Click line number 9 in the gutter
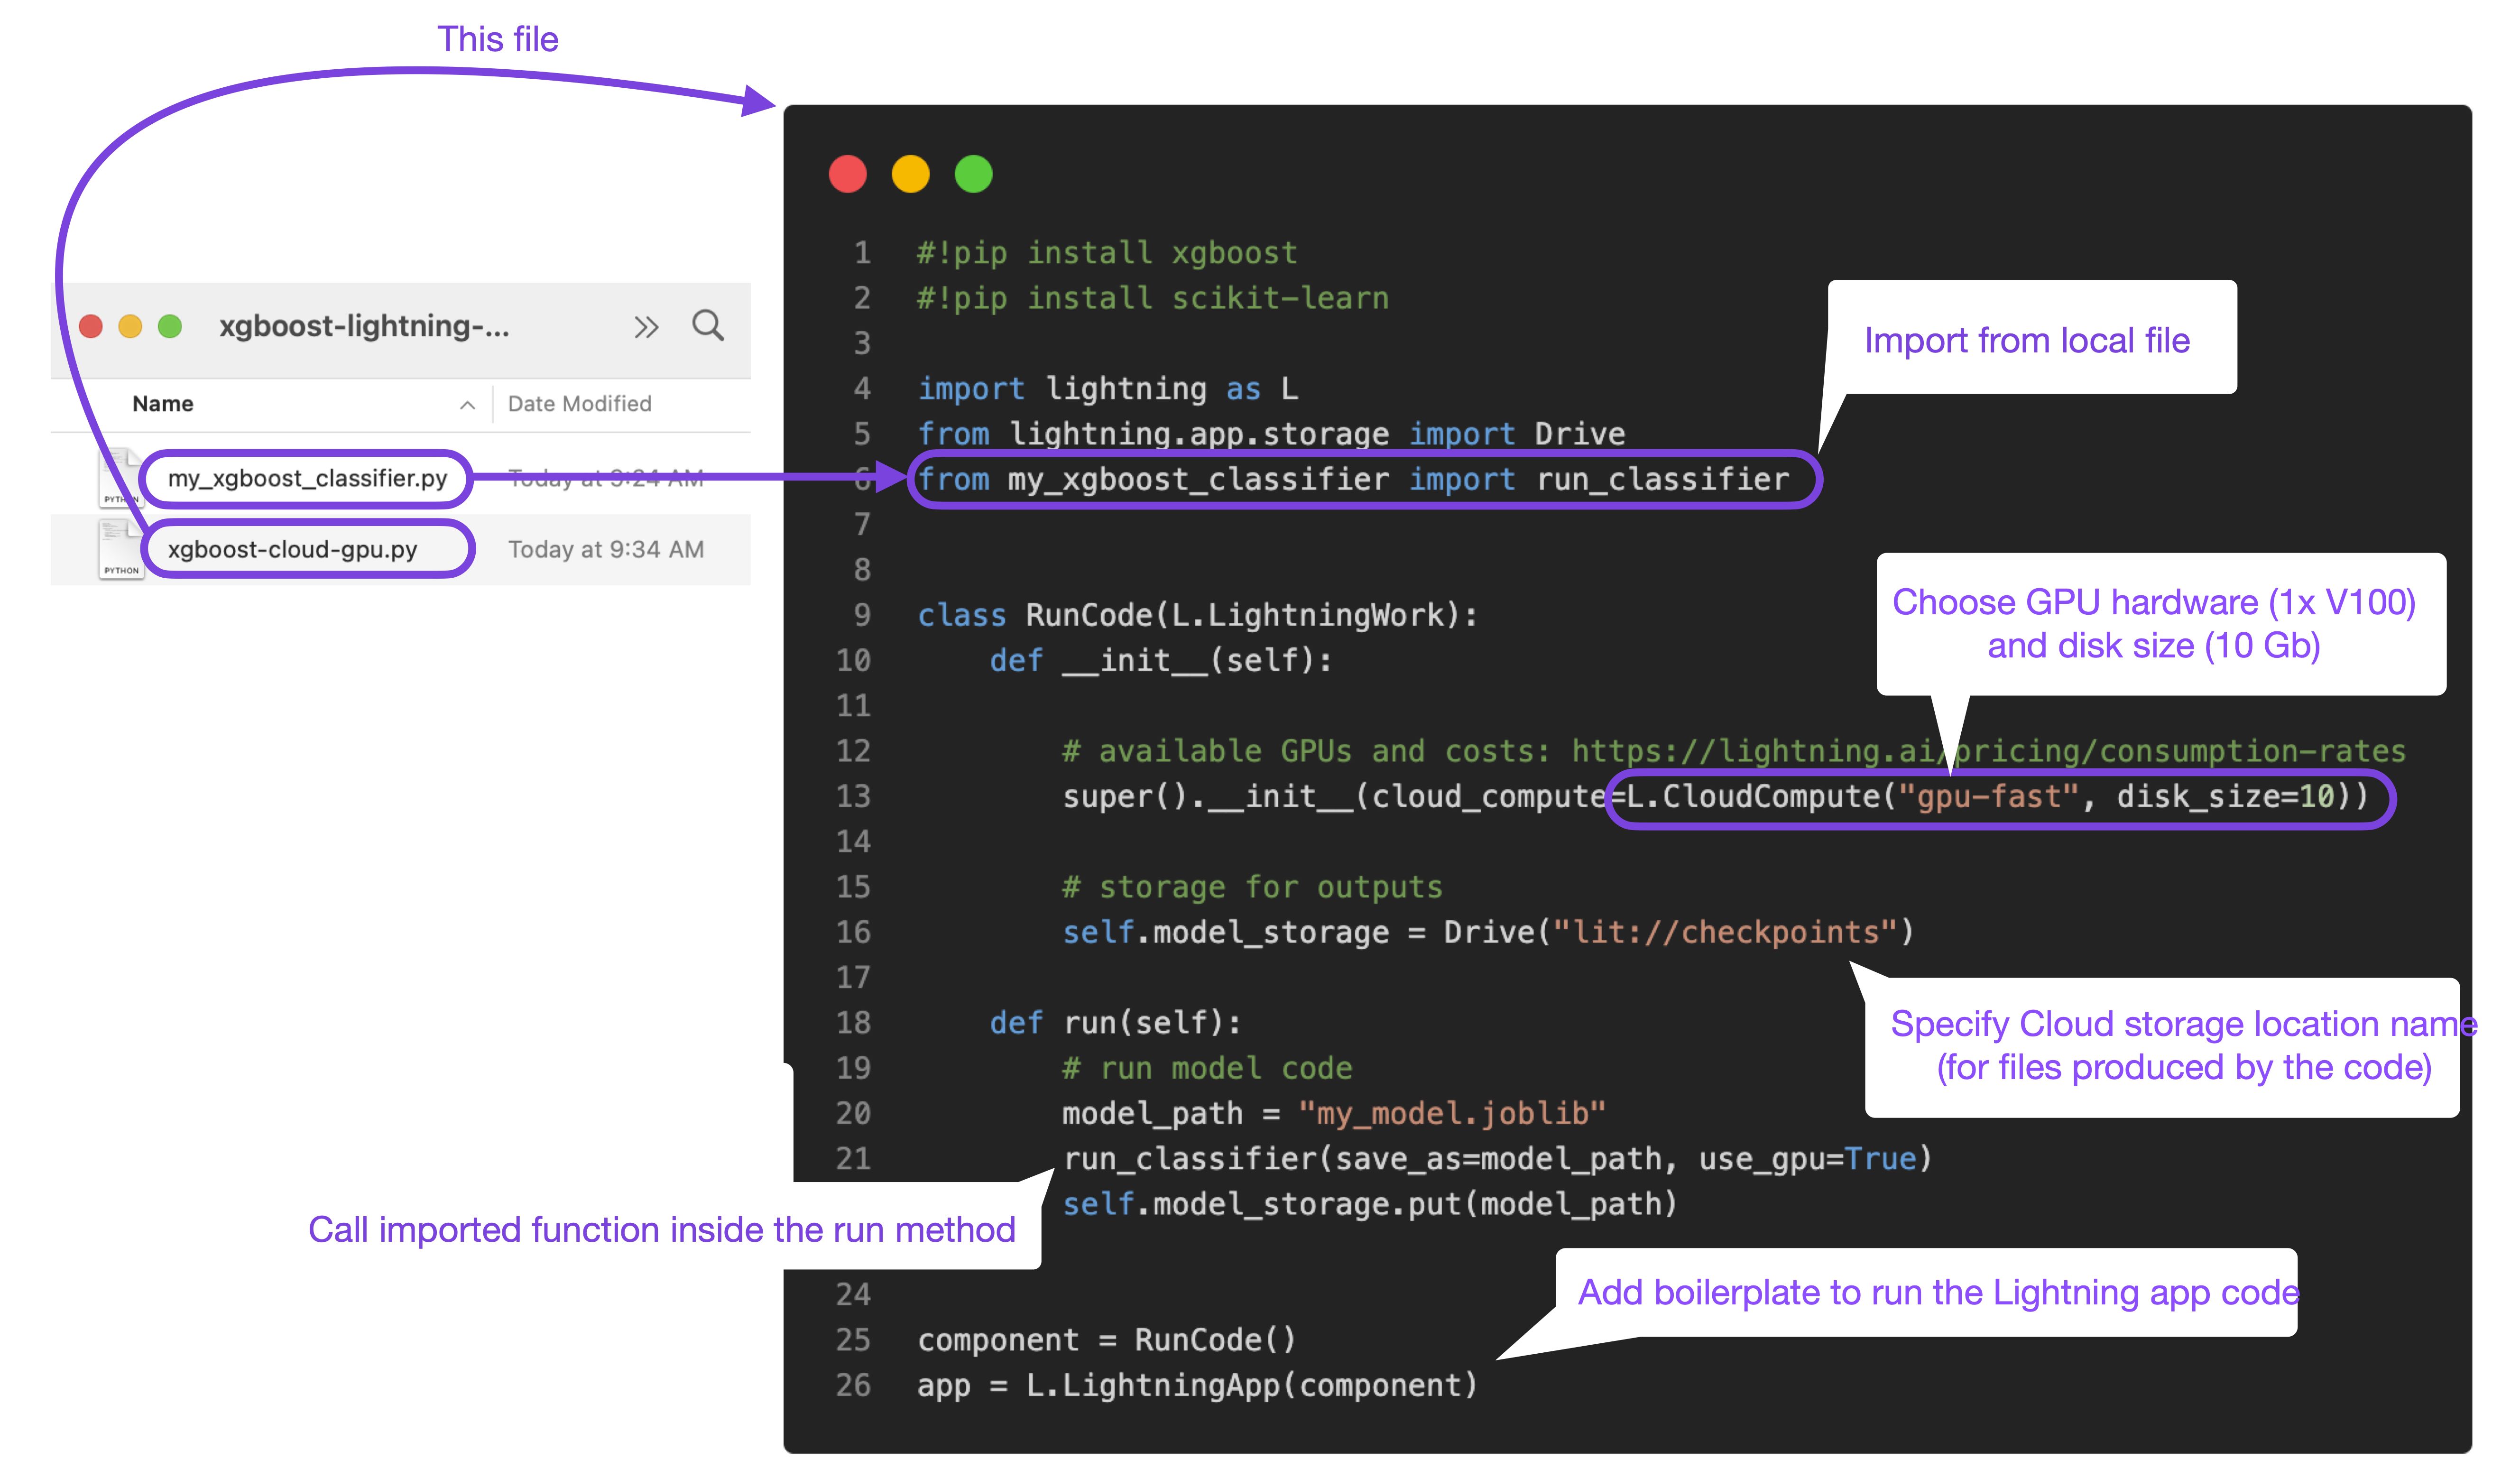This screenshot has width=2520, height=1469. tap(862, 615)
